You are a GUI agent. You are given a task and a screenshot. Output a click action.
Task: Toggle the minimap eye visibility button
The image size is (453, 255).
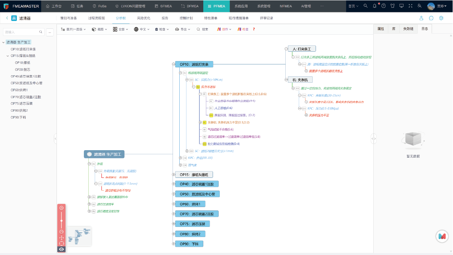point(62,249)
